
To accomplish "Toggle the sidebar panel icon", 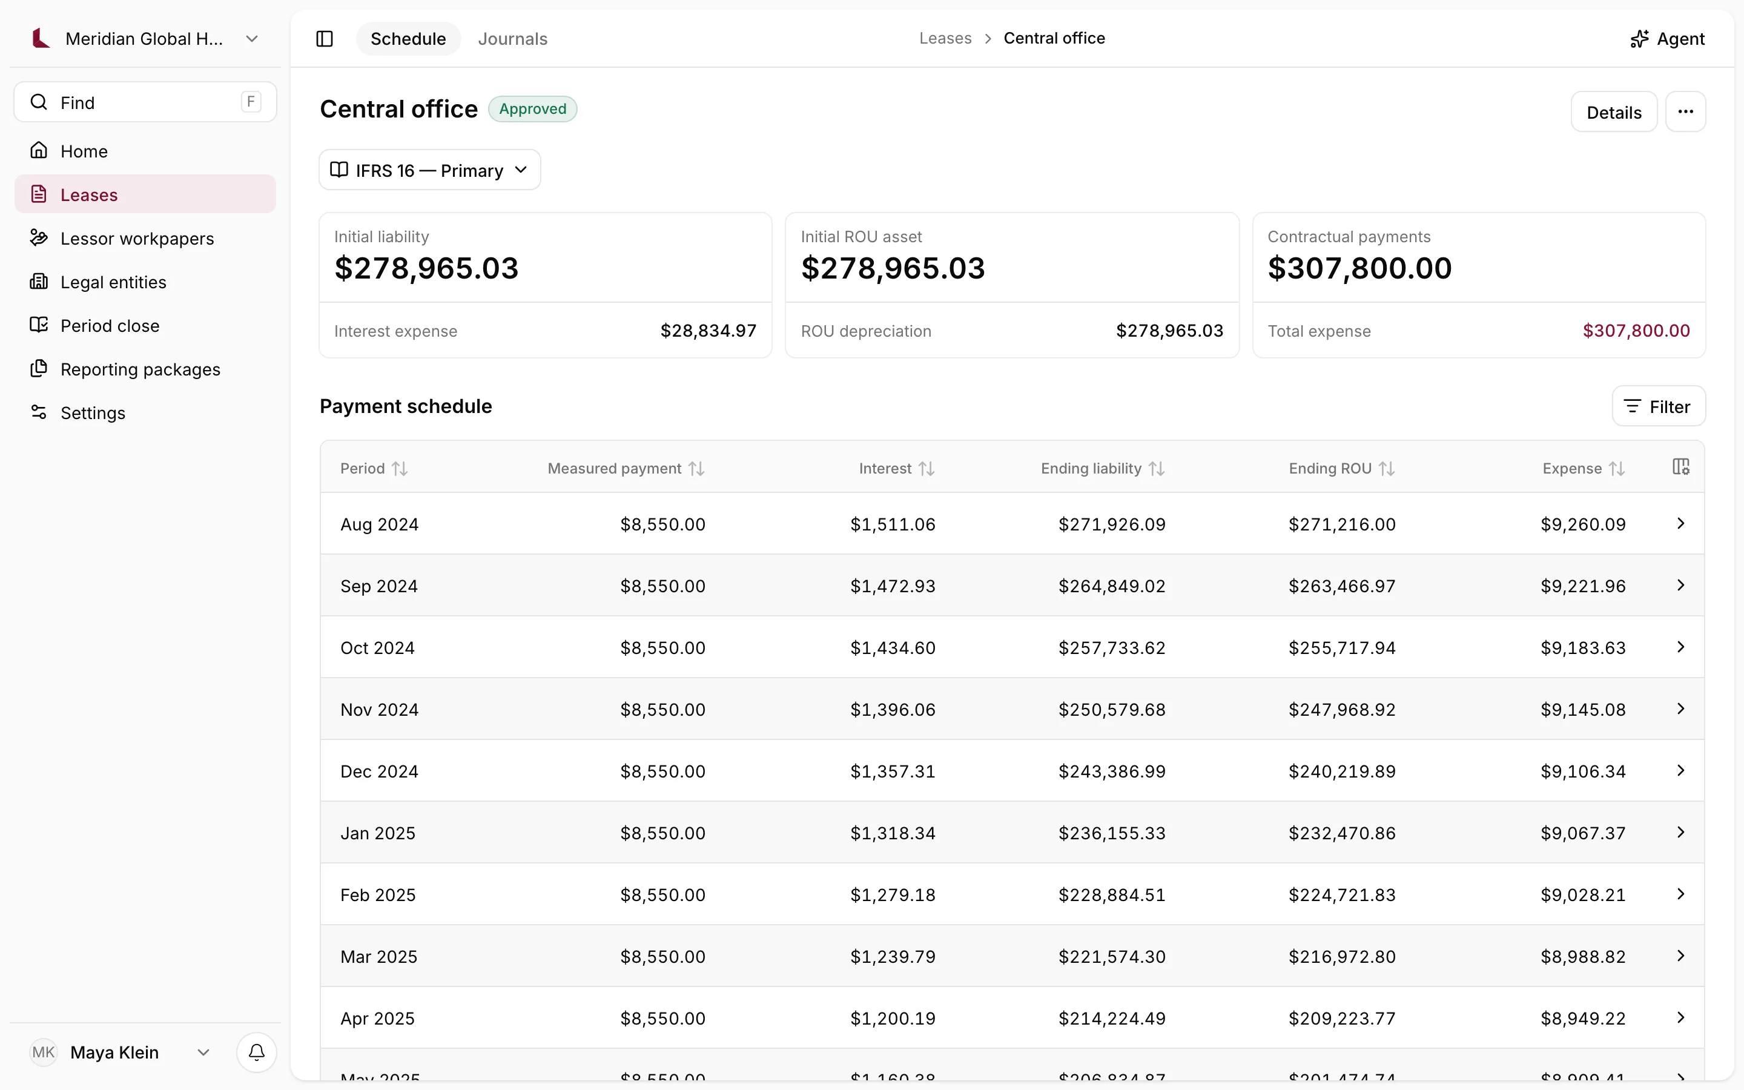I will click(325, 39).
